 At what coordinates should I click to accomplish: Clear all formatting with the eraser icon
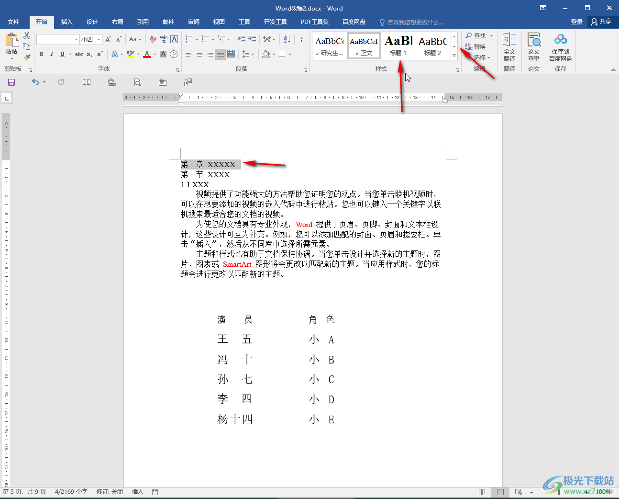[x=153, y=39]
